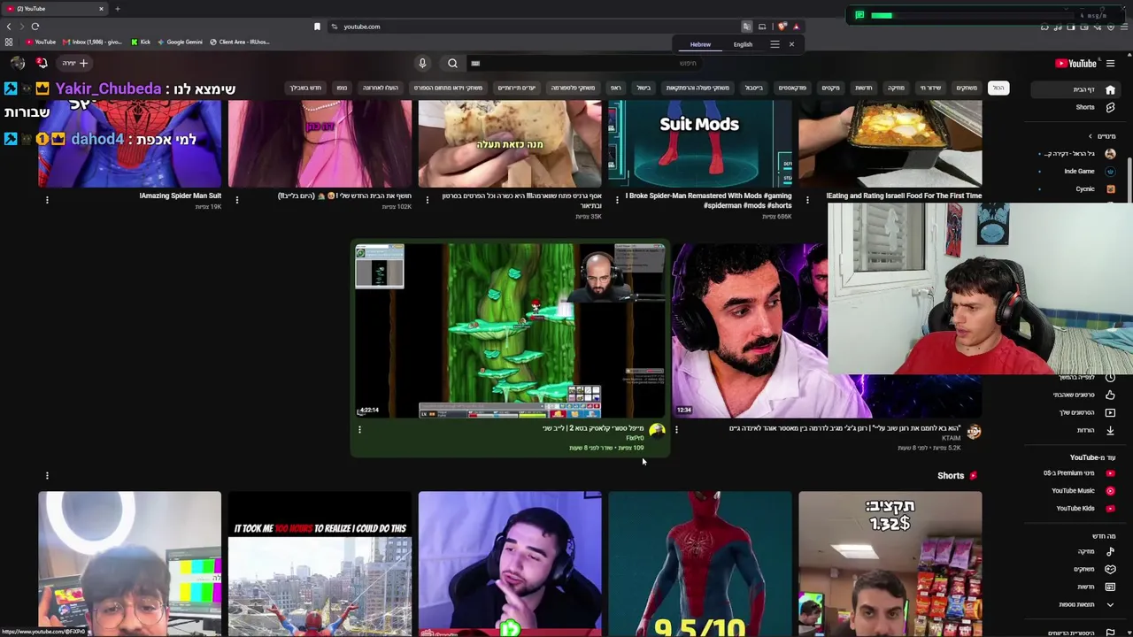1133x637 pixels.
Task: Select the פודקאסטים (Podcasts) filter chip
Action: (x=792, y=88)
